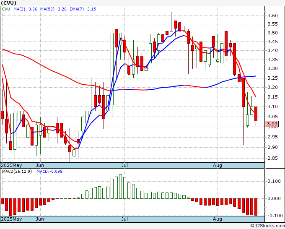
Task: Click the tallest green MACD histogram bar
Action: [x=120, y=187]
